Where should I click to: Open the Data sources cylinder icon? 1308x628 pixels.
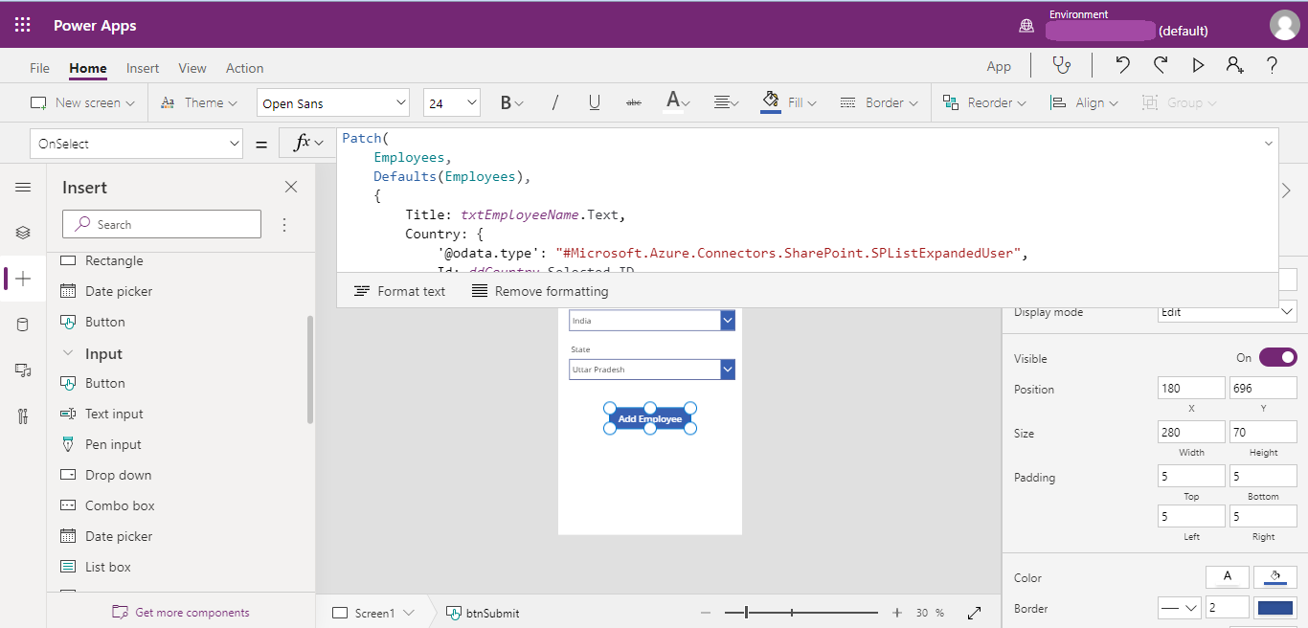coord(23,325)
